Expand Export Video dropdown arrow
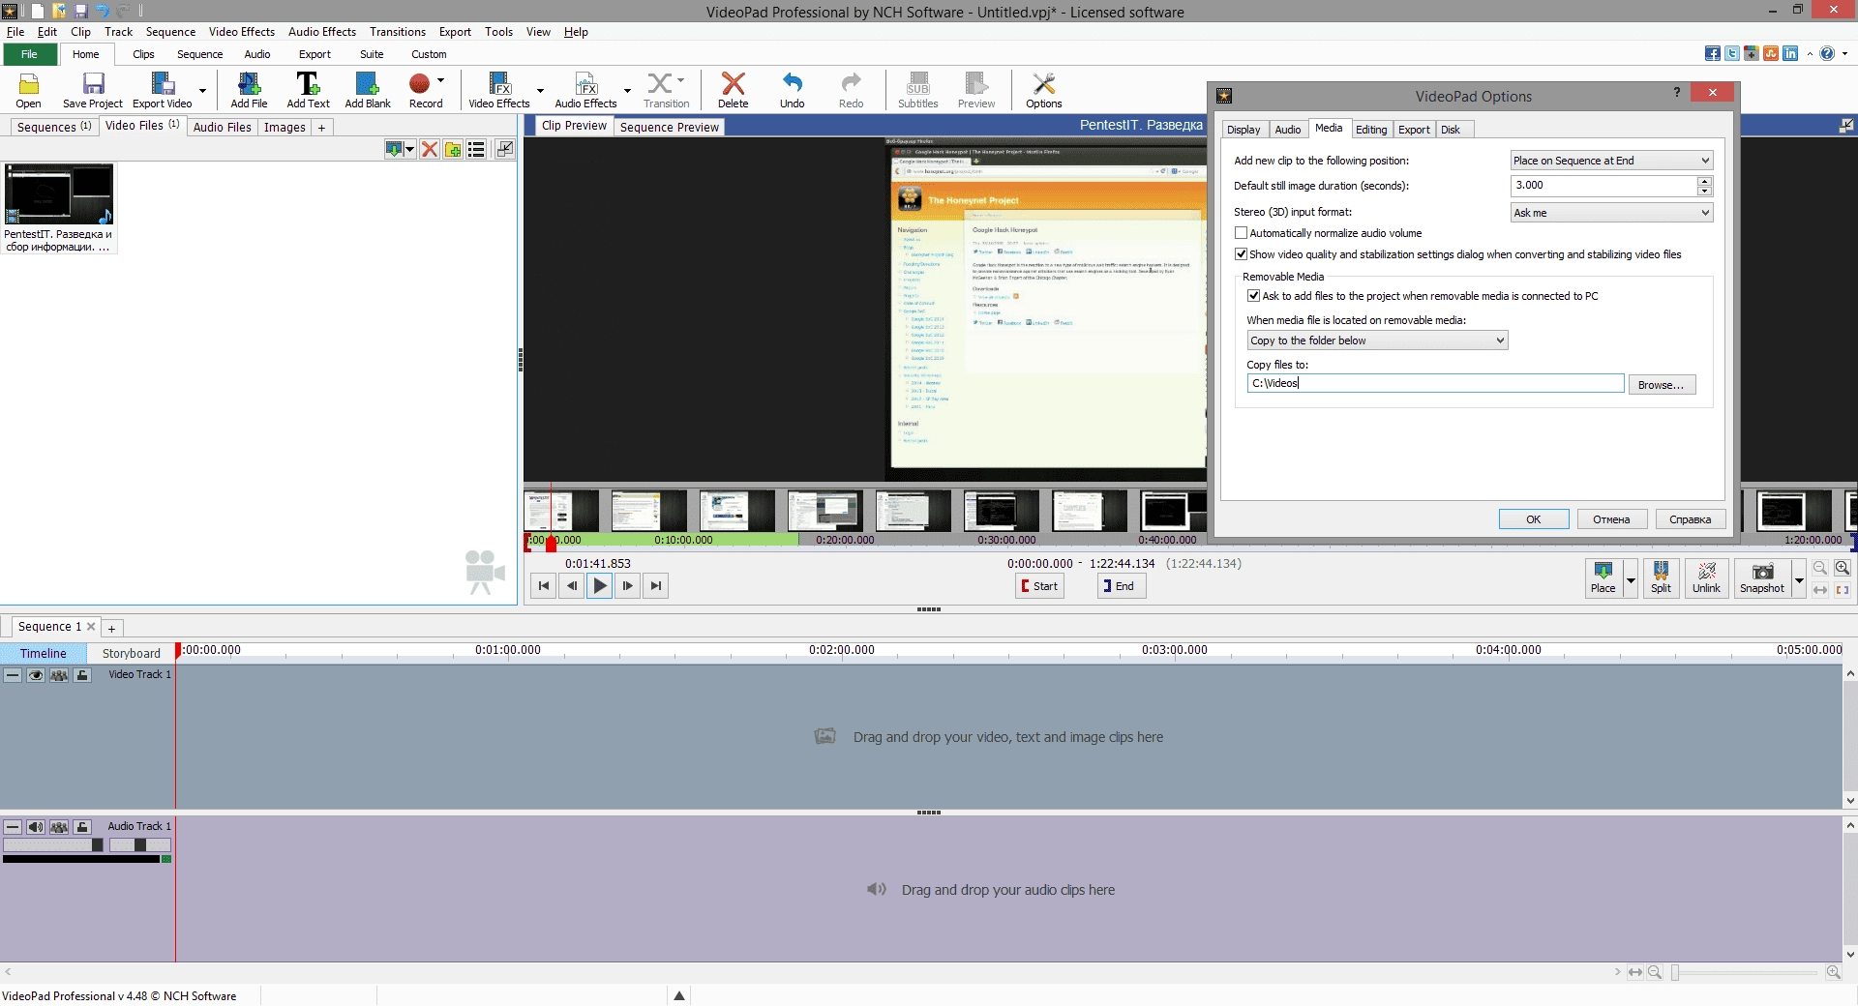1858x1006 pixels. [202, 91]
